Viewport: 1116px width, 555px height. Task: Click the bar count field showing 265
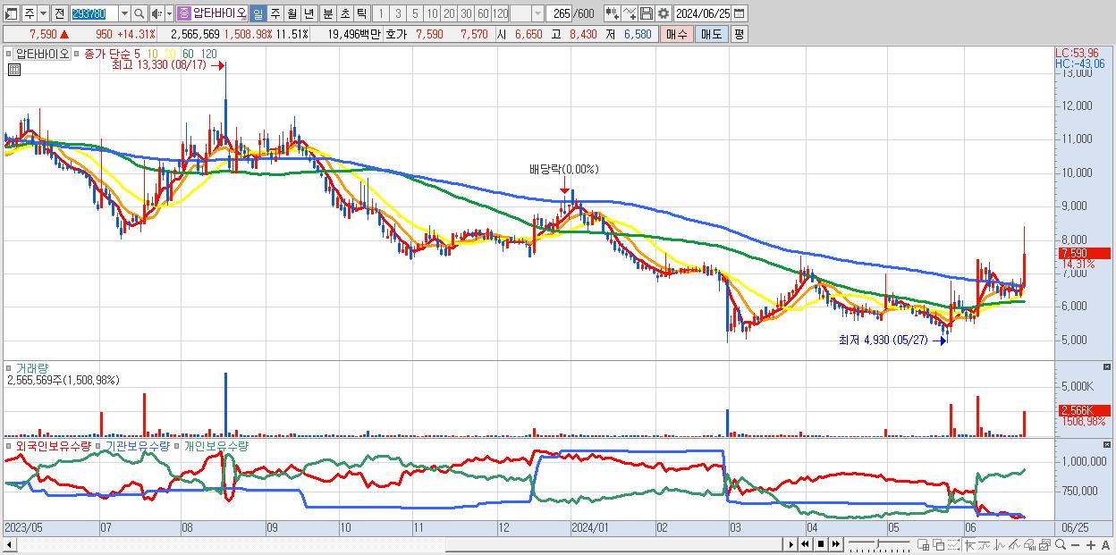coord(559,13)
